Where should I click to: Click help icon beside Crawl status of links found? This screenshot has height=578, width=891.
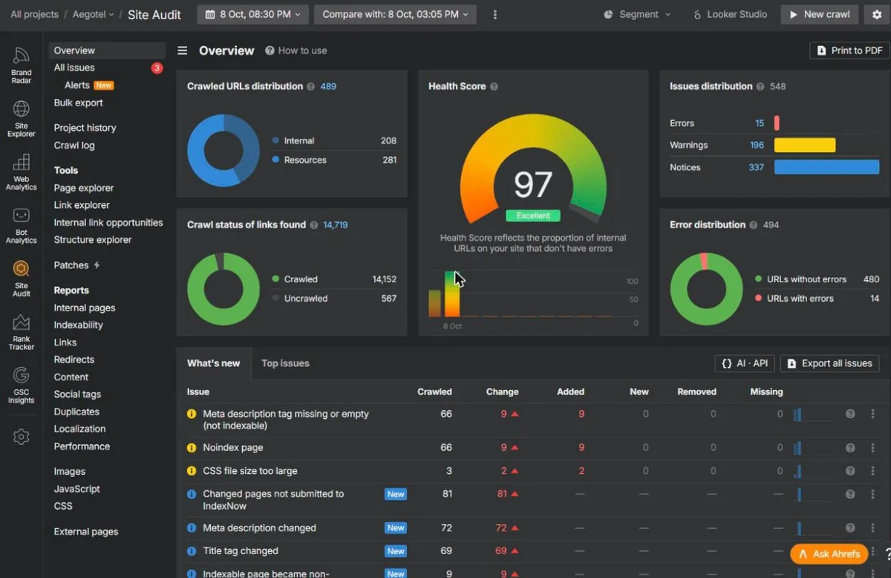coord(313,224)
